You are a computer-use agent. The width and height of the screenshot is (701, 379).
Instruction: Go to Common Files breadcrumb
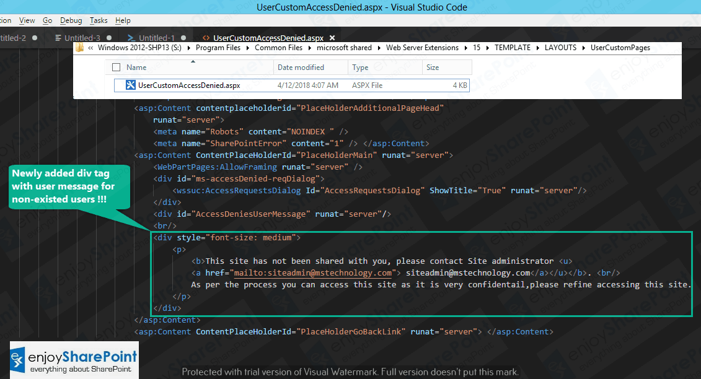tap(278, 47)
